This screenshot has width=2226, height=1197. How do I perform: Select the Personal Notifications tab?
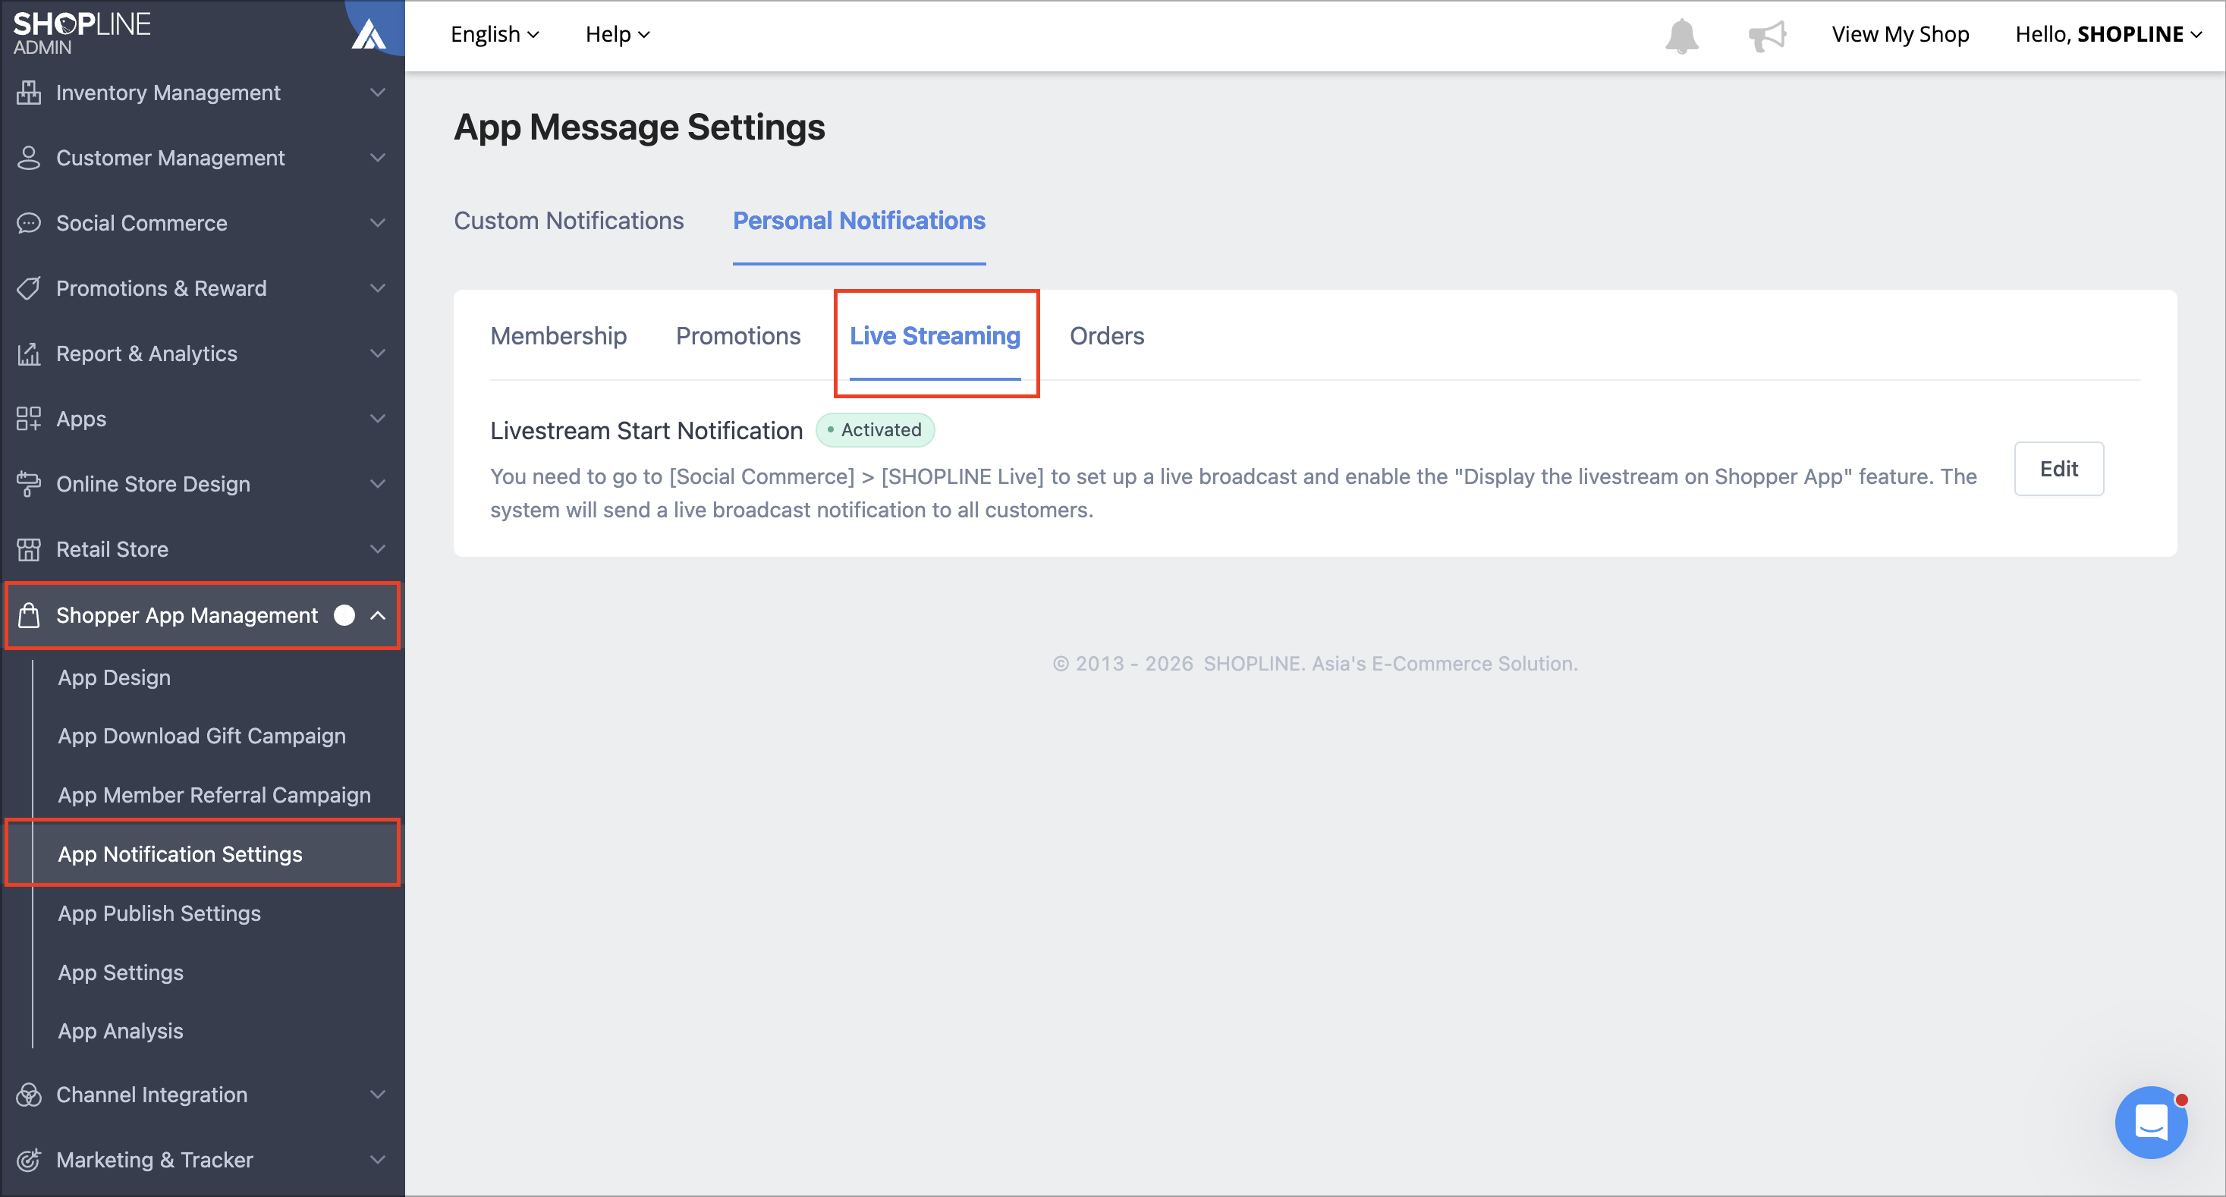(859, 221)
